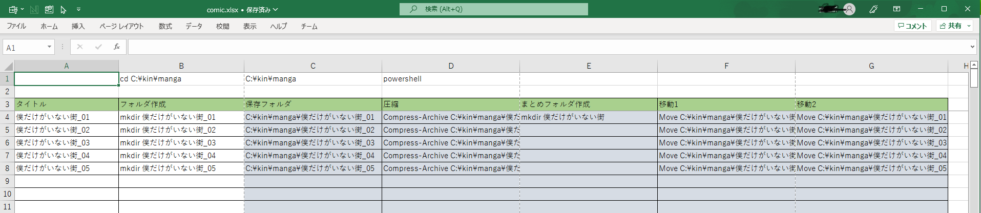Click the vertical scrollbar thumb

(974, 79)
